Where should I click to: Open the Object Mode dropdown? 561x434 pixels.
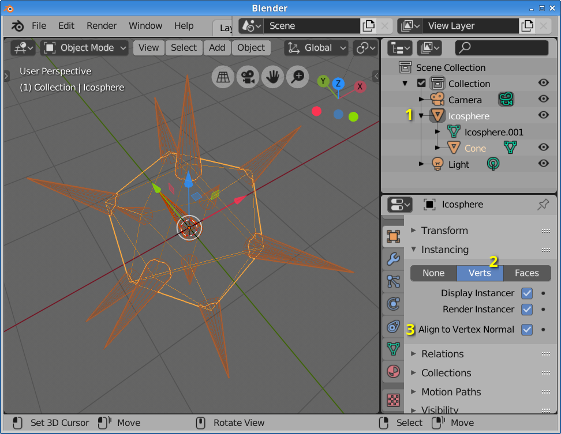coord(84,47)
